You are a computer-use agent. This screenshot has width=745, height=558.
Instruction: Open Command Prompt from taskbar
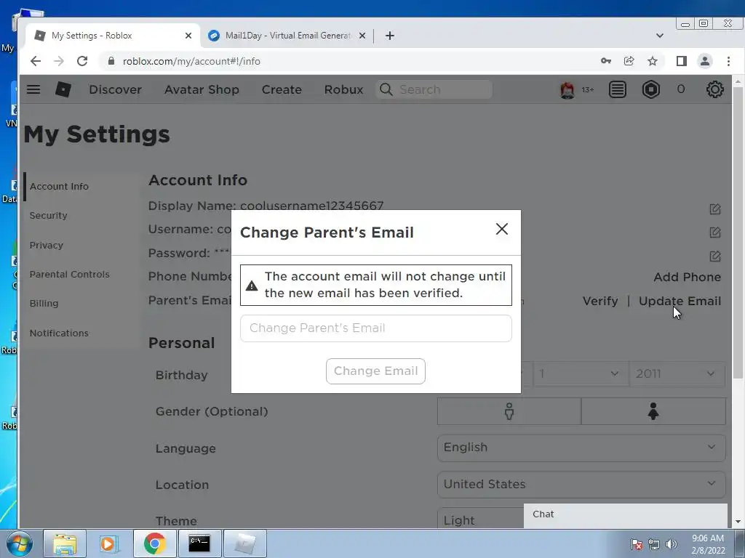tap(199, 543)
